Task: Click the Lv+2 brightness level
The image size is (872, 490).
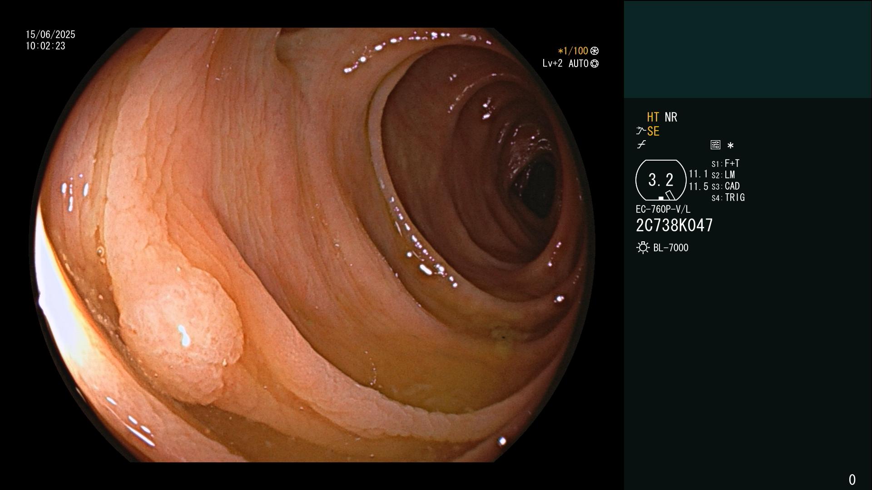Action: coord(552,64)
